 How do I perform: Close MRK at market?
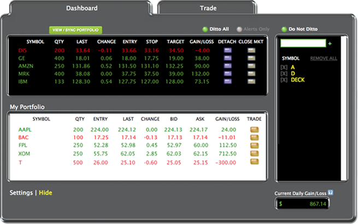pos(251,74)
